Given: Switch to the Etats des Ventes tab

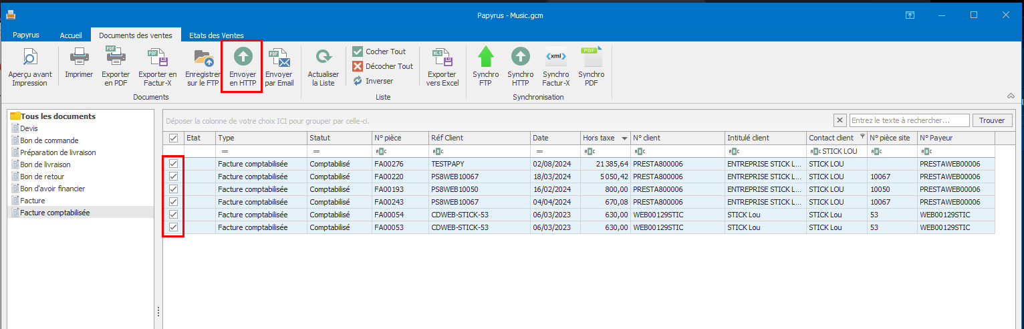Looking at the screenshot, I should (217, 35).
